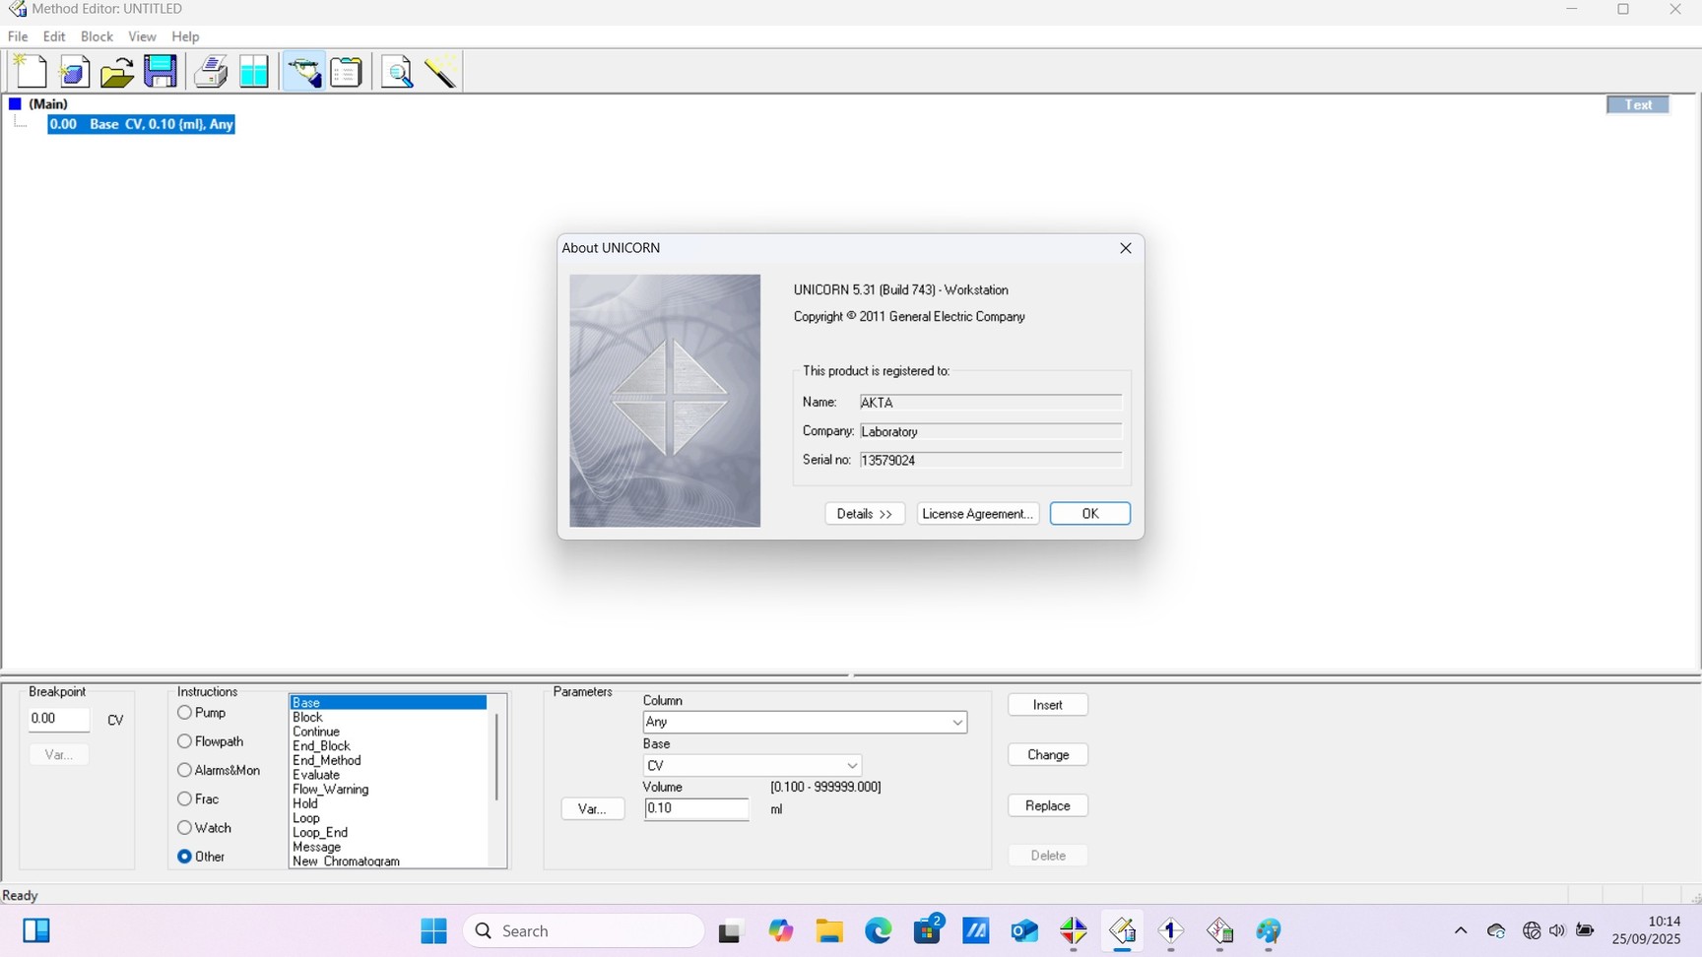Image resolution: width=1702 pixels, height=957 pixels.
Task: Click OK in About UNICORN dialog
Action: (1089, 514)
